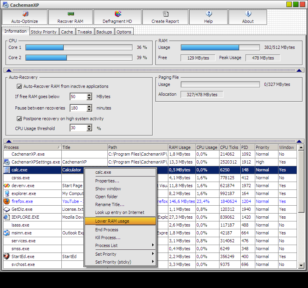Viewport: 308px width, 288px height.
Task: Click the msimn.exe Outlook icon
Action: 7,233
